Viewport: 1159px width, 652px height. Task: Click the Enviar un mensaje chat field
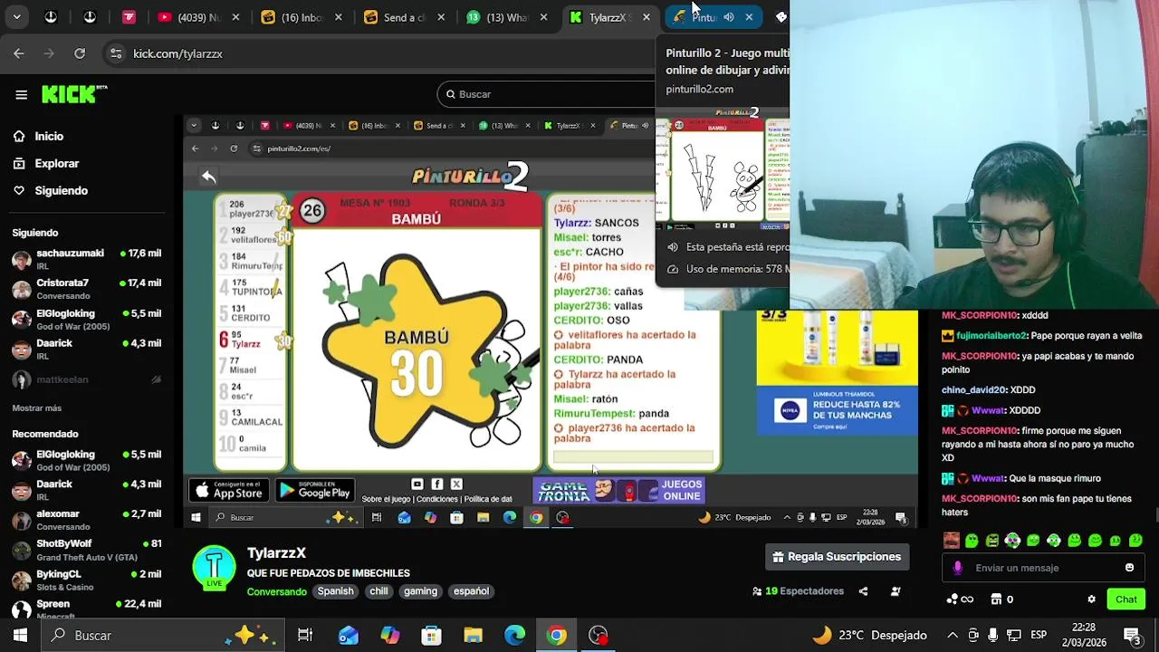(1041, 568)
